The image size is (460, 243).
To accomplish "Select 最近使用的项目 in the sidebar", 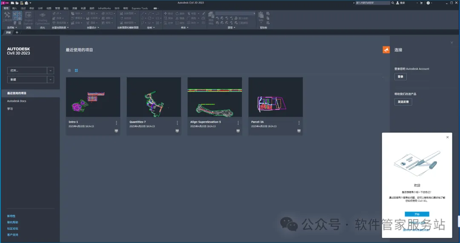I will point(30,93).
